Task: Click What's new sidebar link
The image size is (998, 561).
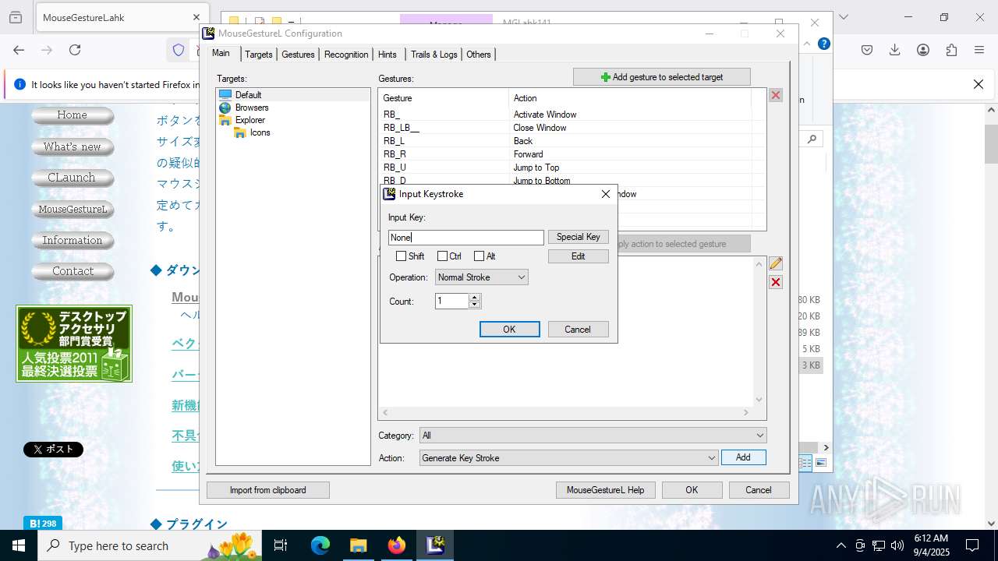Action: [73, 146]
